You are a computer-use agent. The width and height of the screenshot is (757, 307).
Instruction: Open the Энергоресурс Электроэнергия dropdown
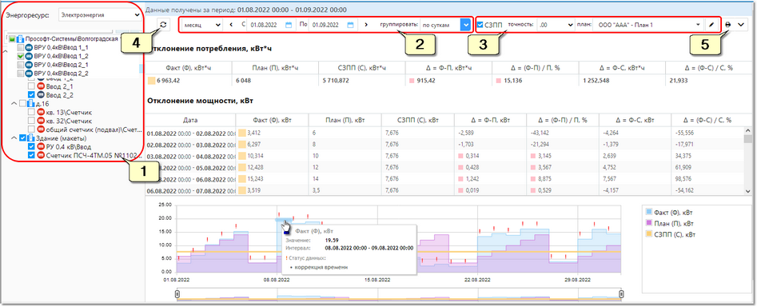[99, 15]
